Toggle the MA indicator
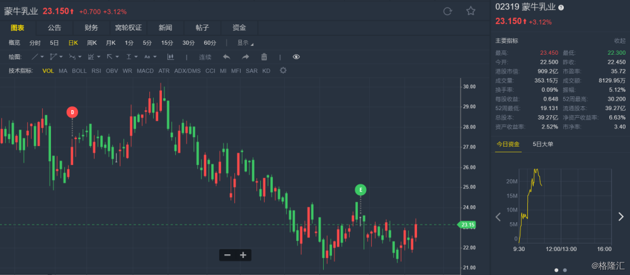The width and height of the screenshot is (630, 275). [63, 70]
